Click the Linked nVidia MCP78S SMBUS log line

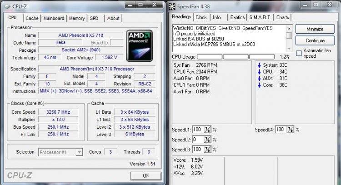pyautogui.click(x=214, y=45)
